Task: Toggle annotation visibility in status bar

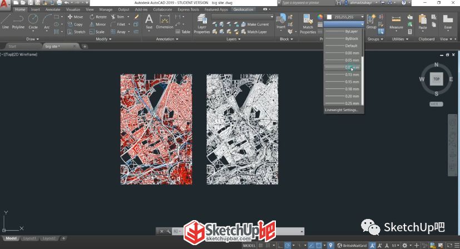Action: [372, 246]
